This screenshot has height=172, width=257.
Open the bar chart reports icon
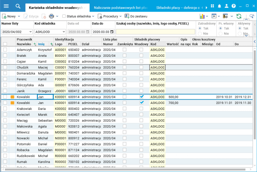(x=202, y=16)
